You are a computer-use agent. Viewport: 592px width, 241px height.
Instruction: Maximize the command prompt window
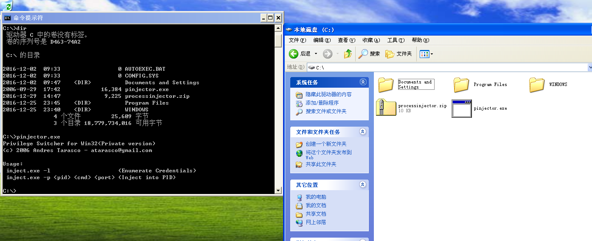click(x=270, y=18)
